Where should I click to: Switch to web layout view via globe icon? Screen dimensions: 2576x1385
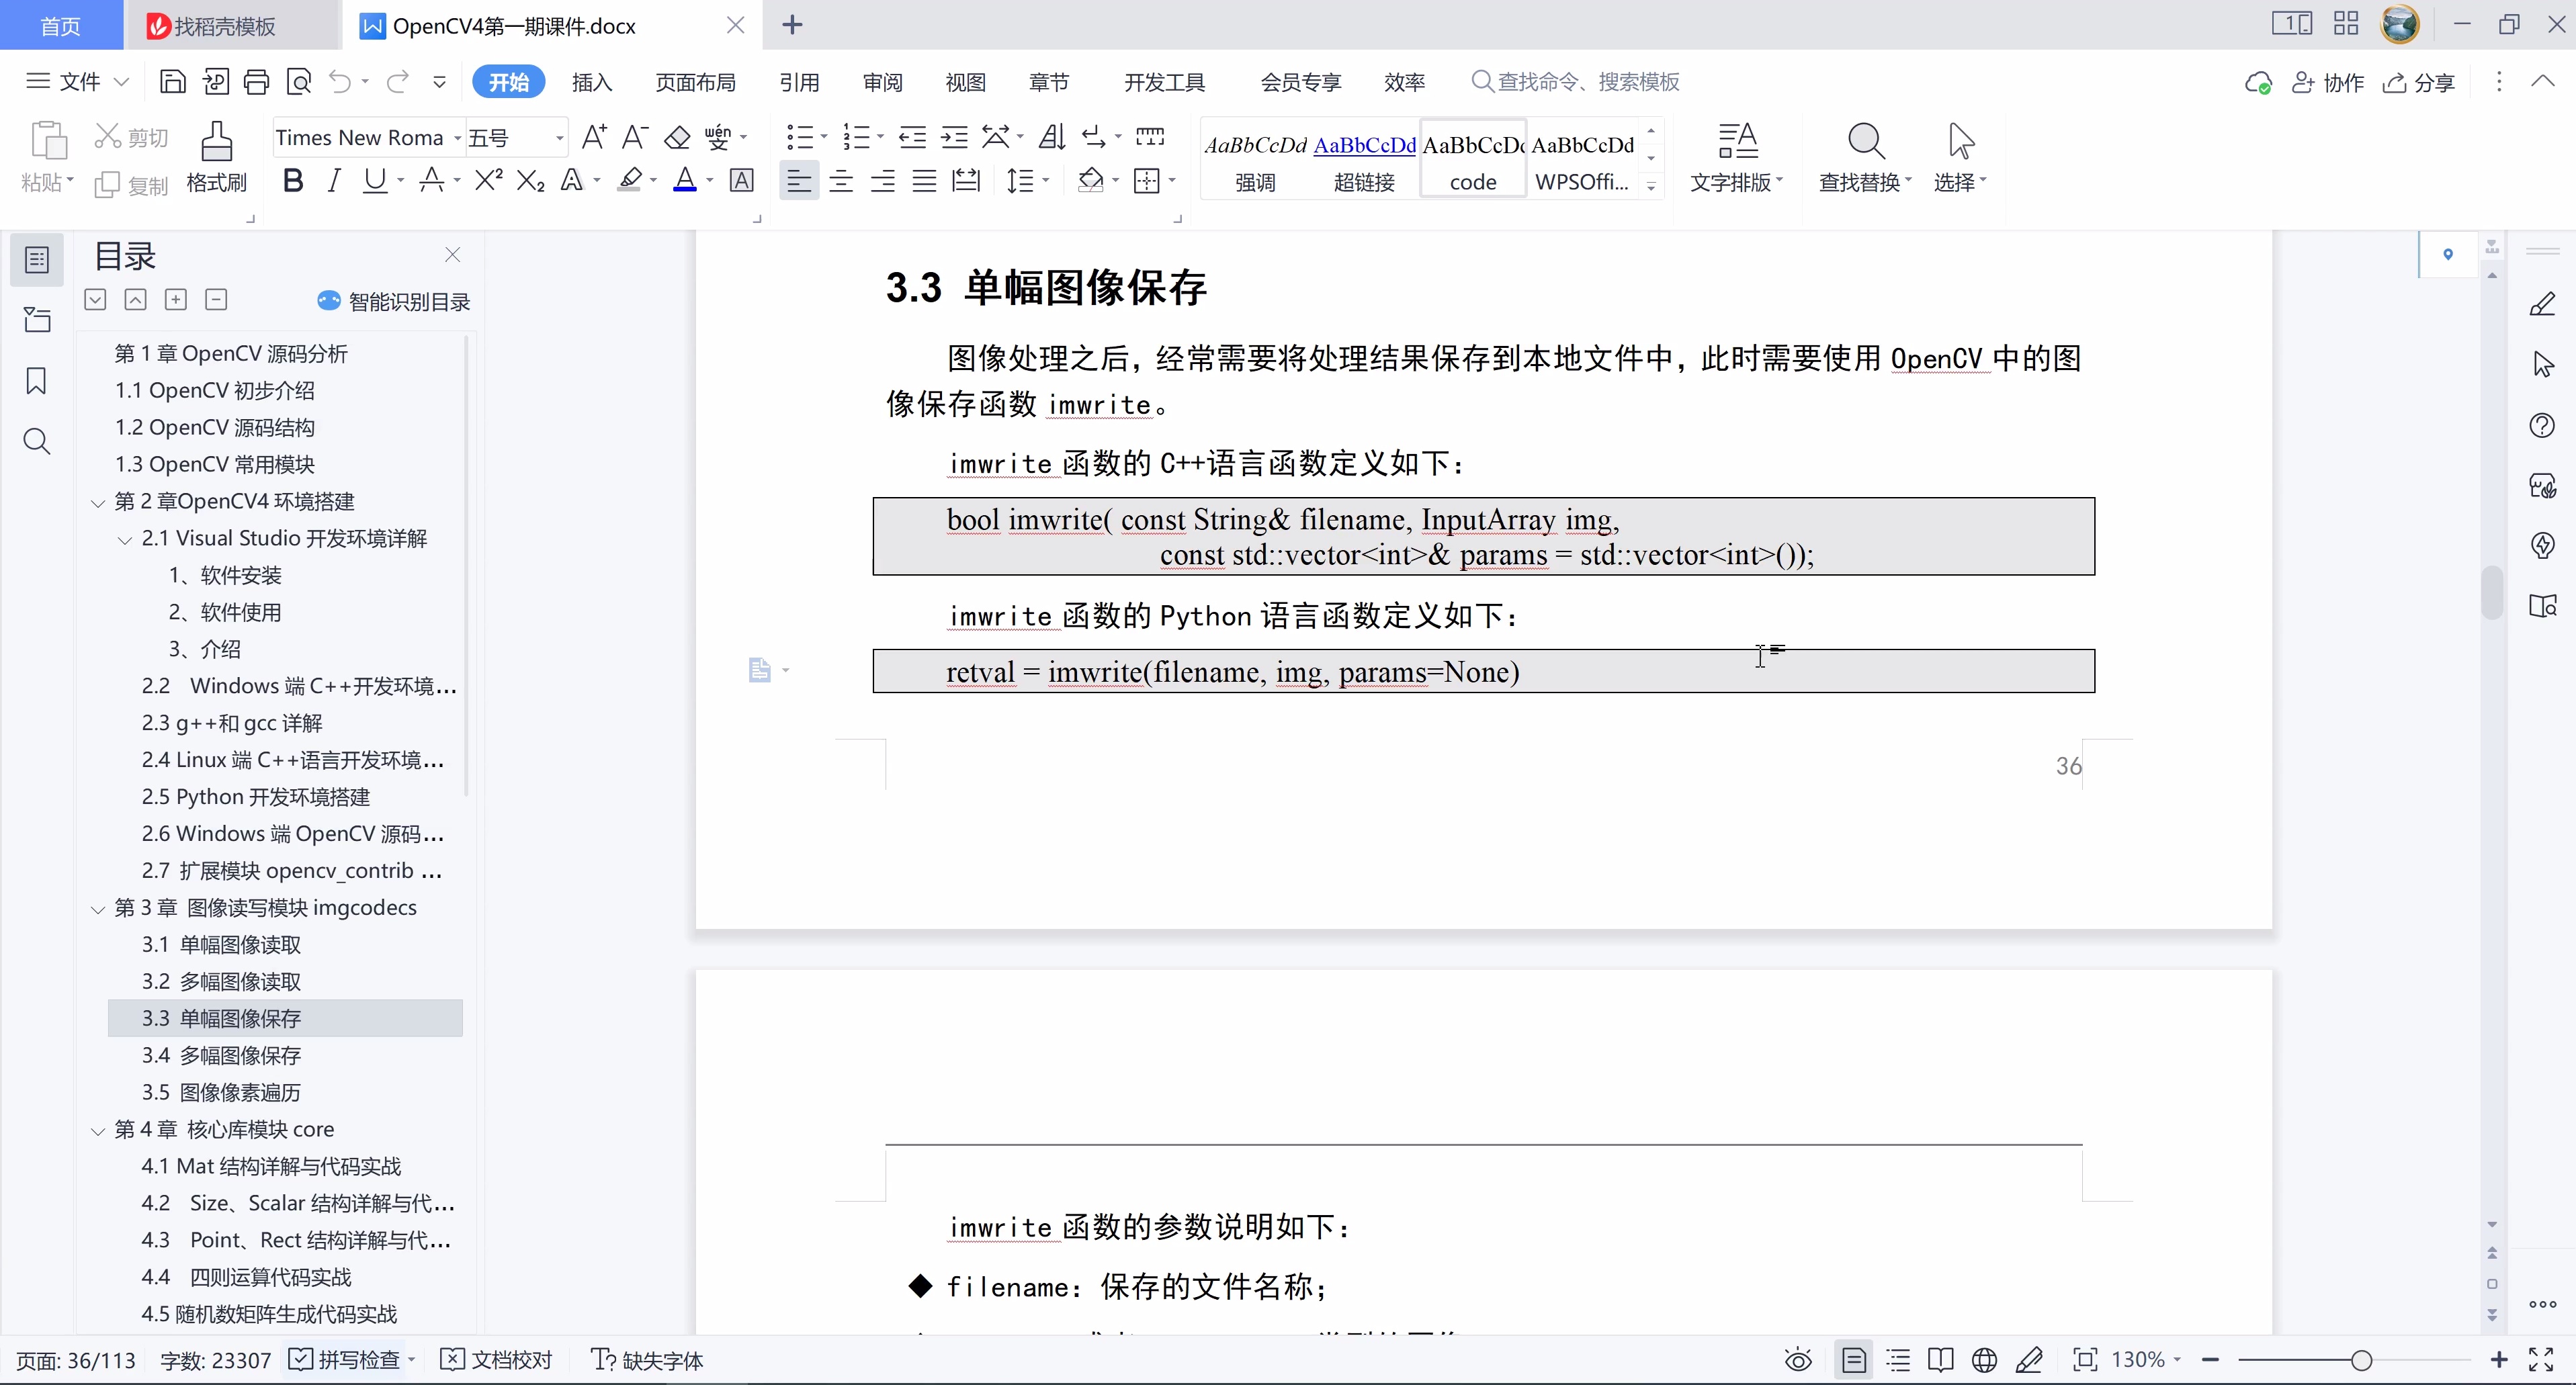pyautogui.click(x=1984, y=1360)
